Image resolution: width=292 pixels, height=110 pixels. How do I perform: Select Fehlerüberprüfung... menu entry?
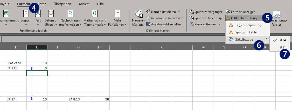tap(247, 25)
